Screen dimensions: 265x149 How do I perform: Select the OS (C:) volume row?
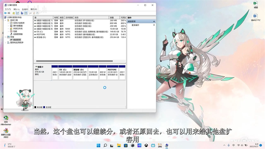click(80, 31)
